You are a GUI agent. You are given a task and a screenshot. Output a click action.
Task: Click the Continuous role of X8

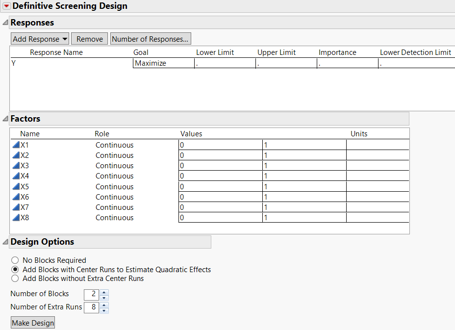click(x=115, y=218)
